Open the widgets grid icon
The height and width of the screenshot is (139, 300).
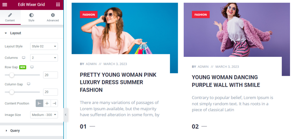point(58,5)
